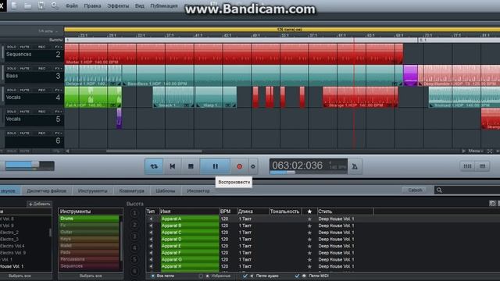The image size is (500, 281).
Task: Click the new project icon in top toolbar
Action: (15, 5)
